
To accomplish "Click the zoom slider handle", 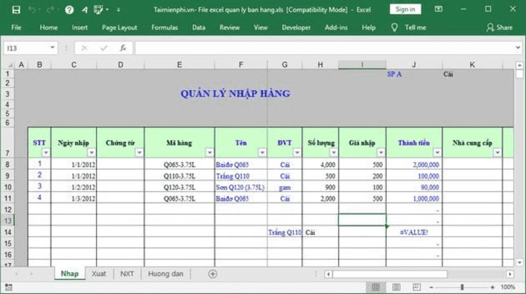I will [462, 287].
